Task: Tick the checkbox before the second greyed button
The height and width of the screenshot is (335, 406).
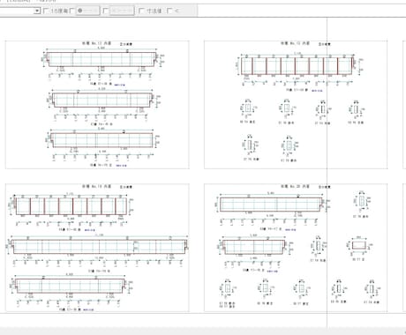Action: click(x=106, y=11)
